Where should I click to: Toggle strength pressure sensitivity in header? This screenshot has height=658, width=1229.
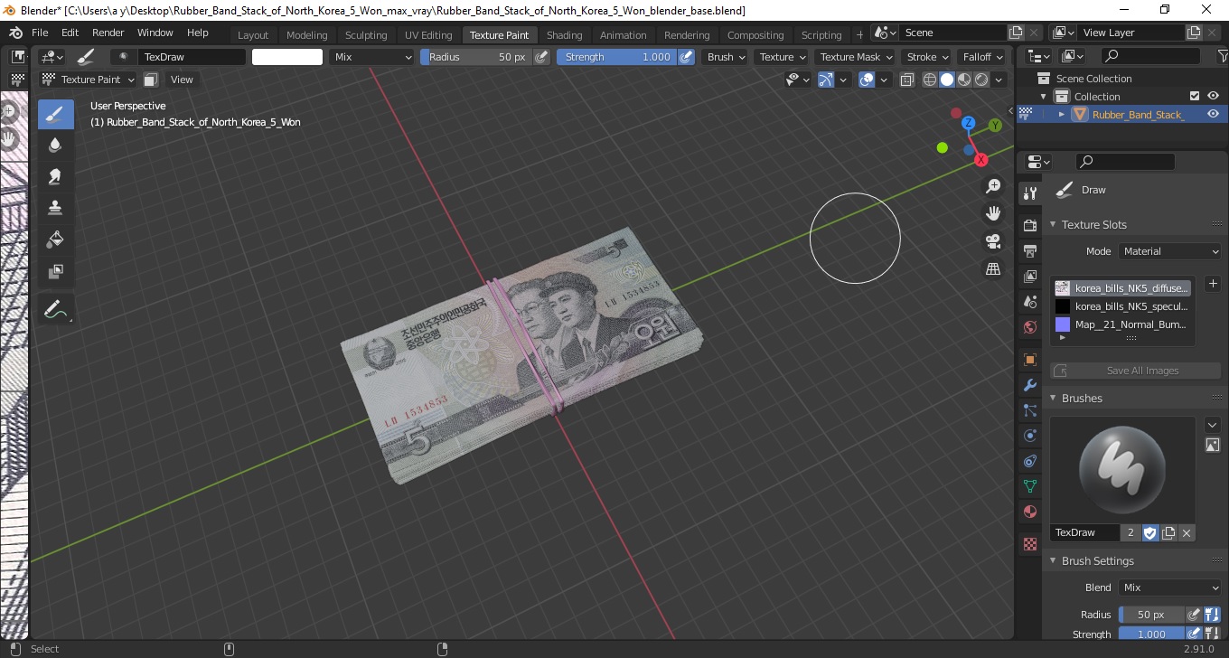[687, 57]
